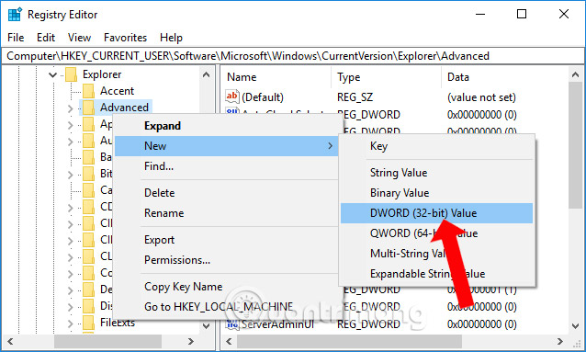The height and width of the screenshot is (352, 586).
Task: Click the Type column header
Action: [x=387, y=77]
